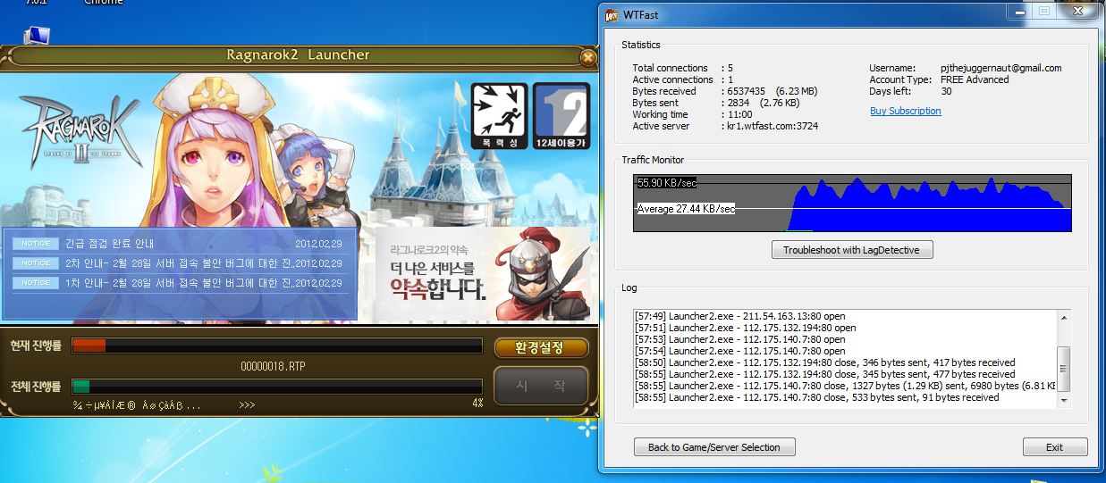Click the 4% progress value
Screen dimensions: 1106x483
(x=477, y=403)
